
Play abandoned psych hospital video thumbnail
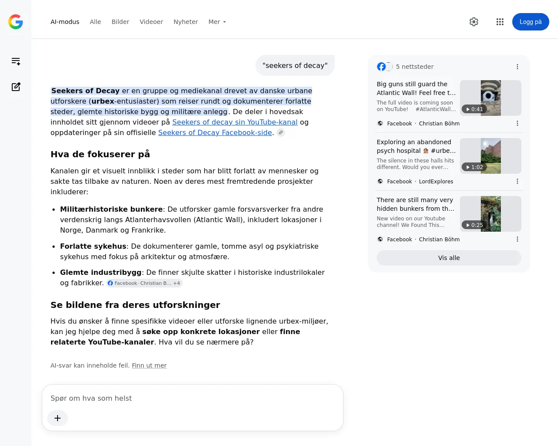491,156
